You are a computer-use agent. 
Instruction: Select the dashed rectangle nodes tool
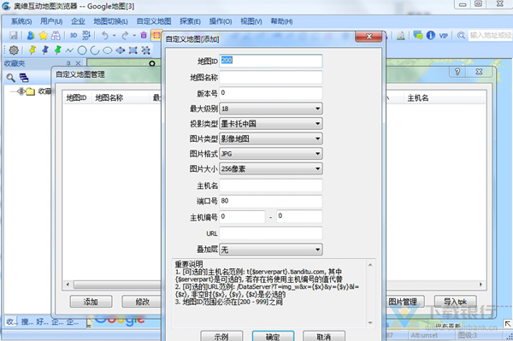[x=145, y=50]
